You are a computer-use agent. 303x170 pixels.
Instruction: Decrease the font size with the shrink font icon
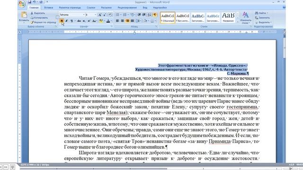pyautogui.click(x=105, y=15)
